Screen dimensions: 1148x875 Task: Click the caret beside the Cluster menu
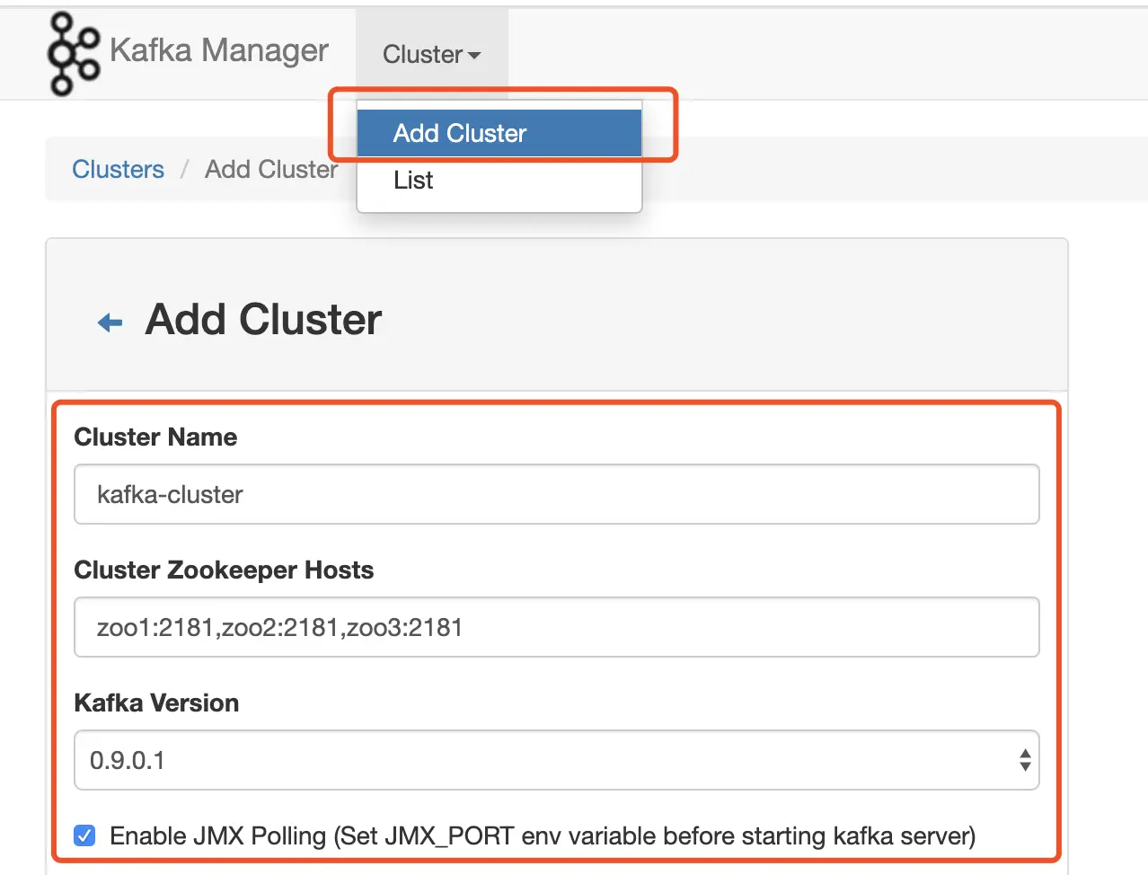474,56
